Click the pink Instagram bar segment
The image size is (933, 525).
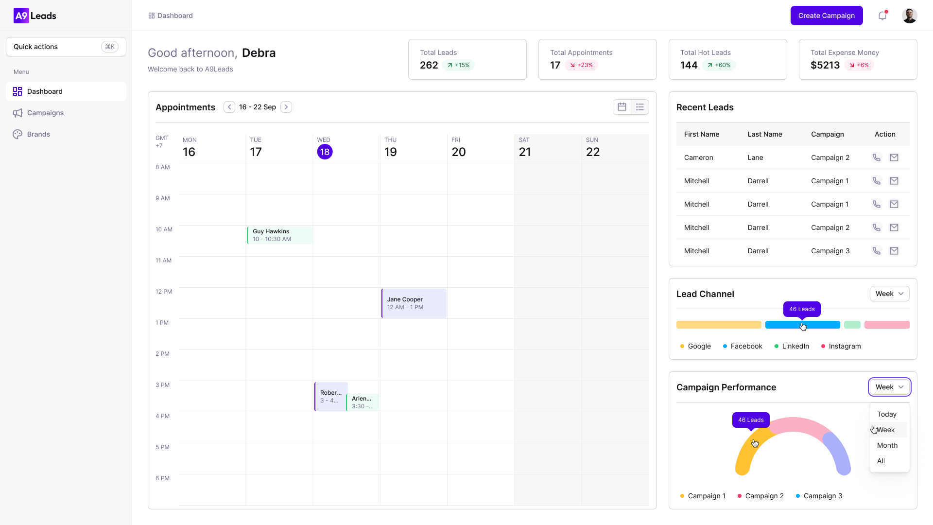(886, 325)
